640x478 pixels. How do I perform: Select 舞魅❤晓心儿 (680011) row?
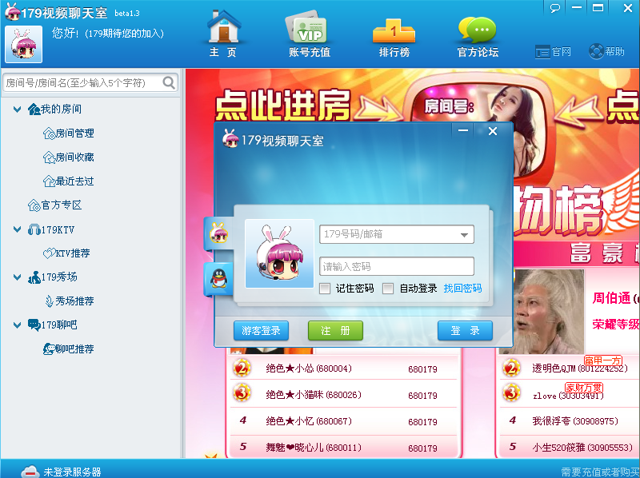[343, 447]
